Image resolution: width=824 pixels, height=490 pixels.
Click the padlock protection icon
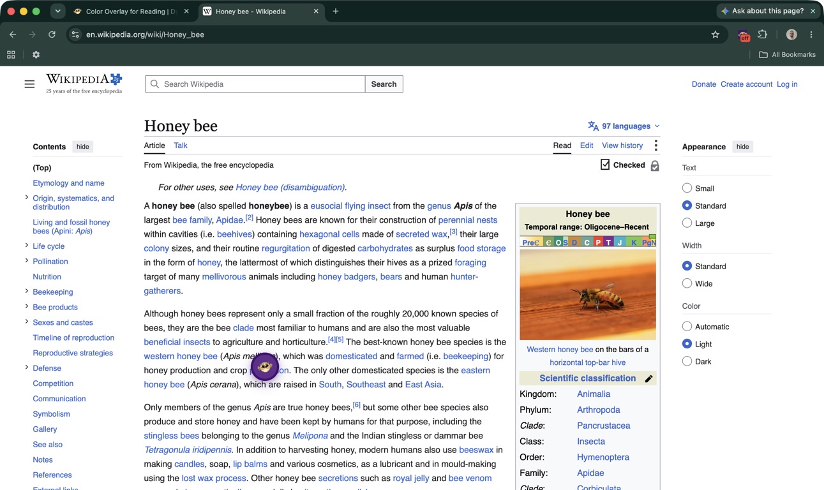point(654,166)
